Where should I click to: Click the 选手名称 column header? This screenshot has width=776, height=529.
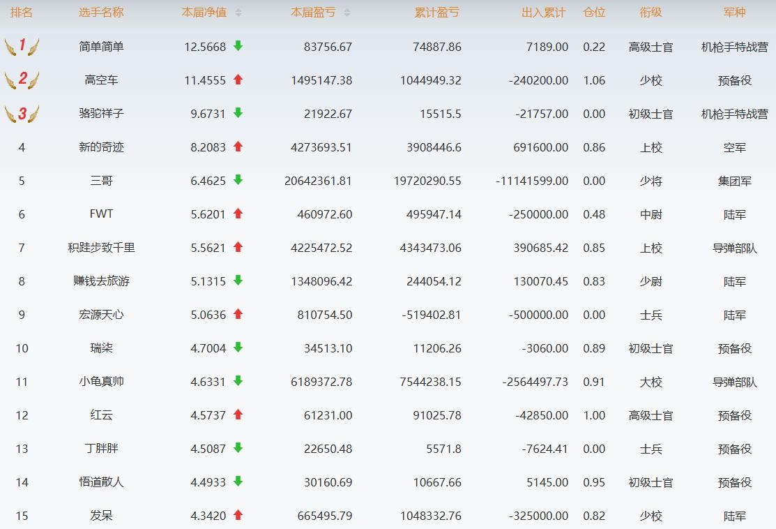[101, 13]
